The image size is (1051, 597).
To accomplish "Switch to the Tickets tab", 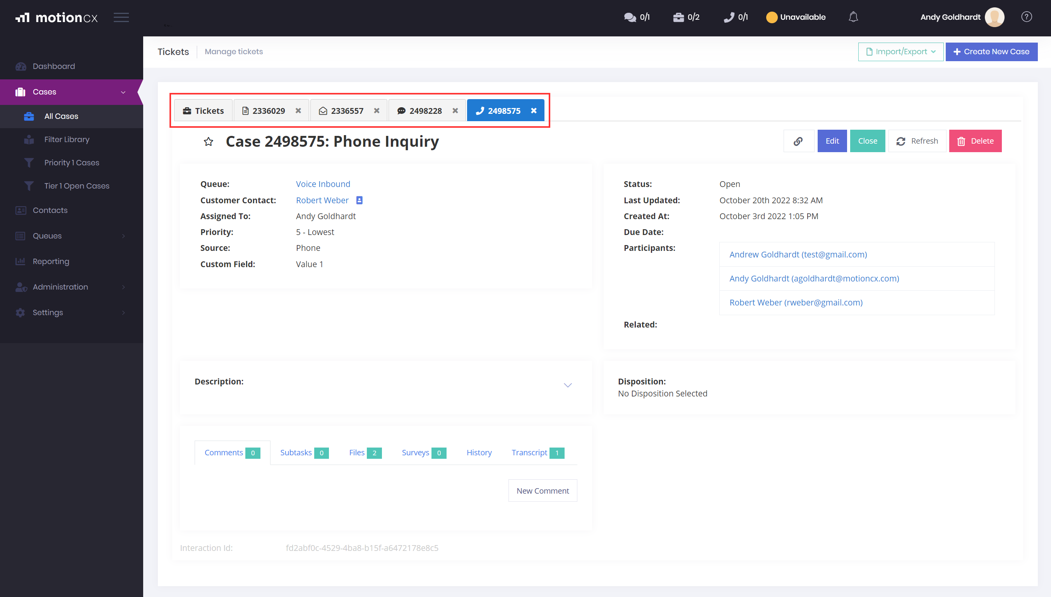I will (x=203, y=110).
